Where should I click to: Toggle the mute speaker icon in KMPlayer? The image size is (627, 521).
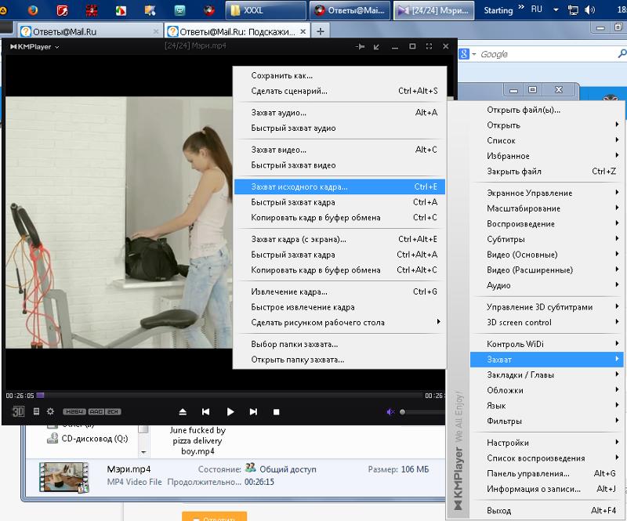click(x=390, y=412)
